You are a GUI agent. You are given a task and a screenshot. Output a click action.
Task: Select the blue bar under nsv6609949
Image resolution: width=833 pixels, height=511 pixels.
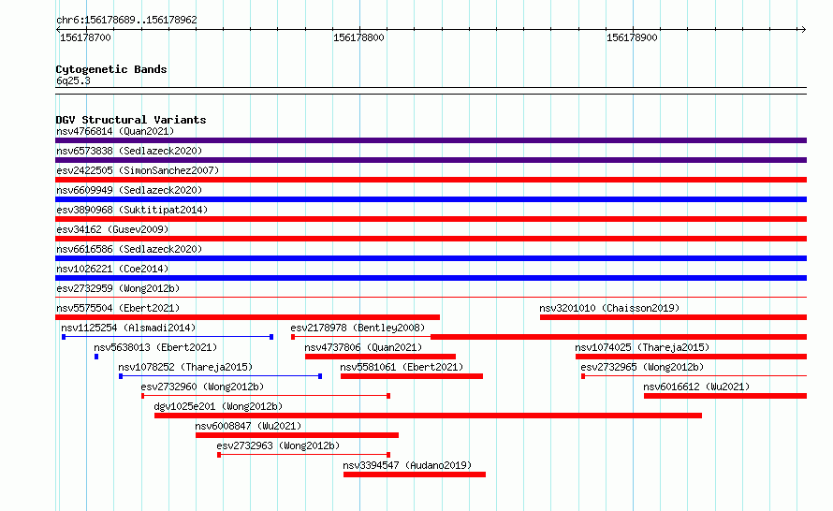[431, 199]
